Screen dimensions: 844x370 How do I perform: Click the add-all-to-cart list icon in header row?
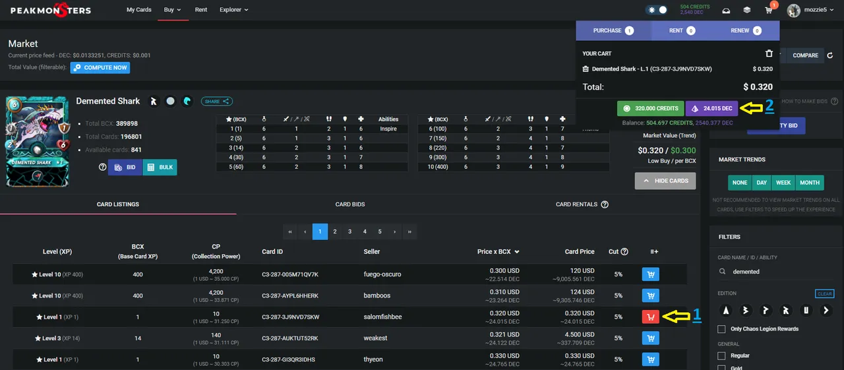point(653,251)
